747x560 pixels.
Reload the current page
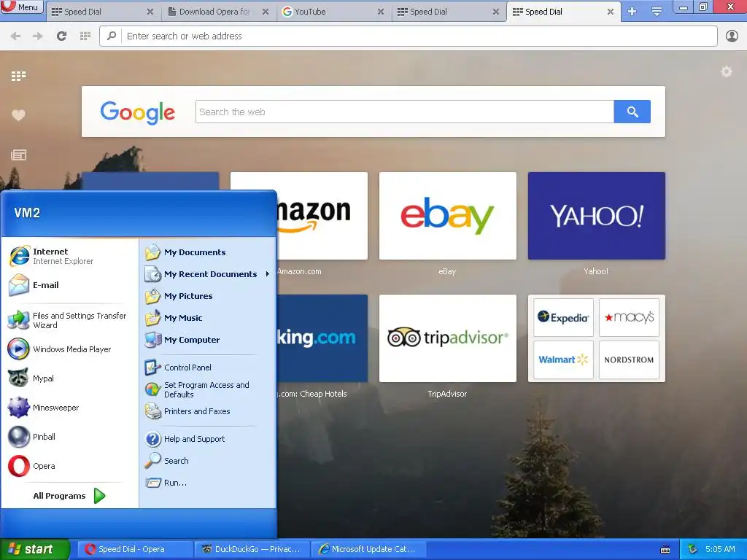61,36
